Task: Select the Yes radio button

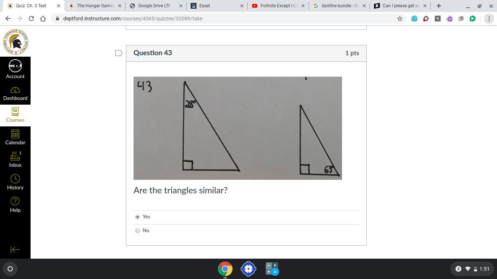Action: tap(138, 217)
